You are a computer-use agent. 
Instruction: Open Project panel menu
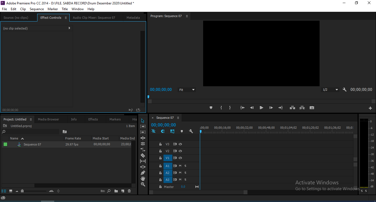(x=31, y=120)
